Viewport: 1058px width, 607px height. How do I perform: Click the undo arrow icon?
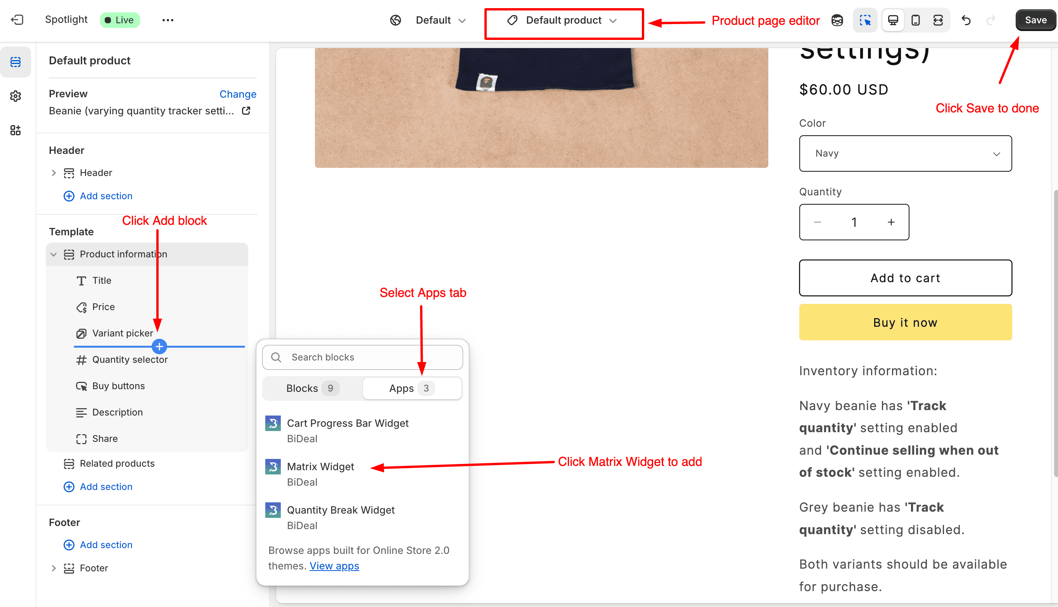pyautogui.click(x=966, y=20)
